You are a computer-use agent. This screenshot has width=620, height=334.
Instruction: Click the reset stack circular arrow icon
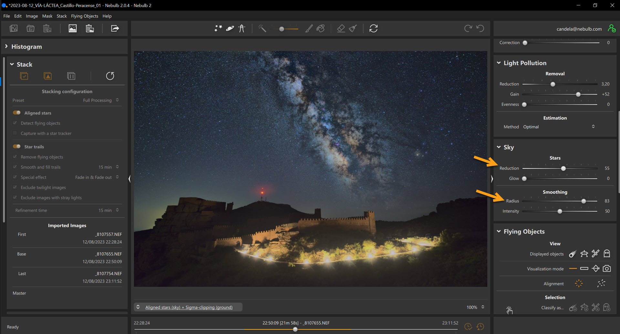click(110, 76)
